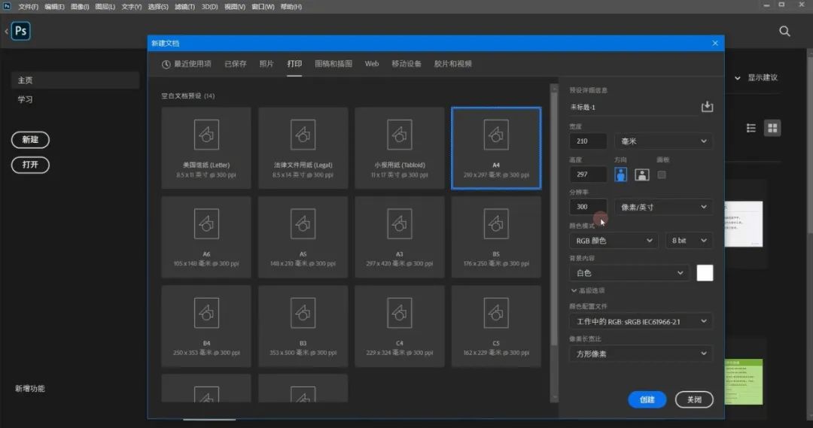
Task: Click the height field showing 297
Action: [588, 174]
